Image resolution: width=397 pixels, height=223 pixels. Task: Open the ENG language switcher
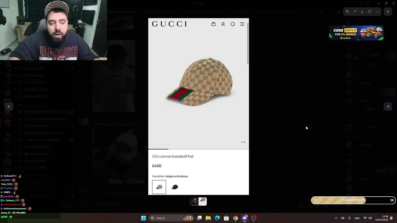pos(357,218)
